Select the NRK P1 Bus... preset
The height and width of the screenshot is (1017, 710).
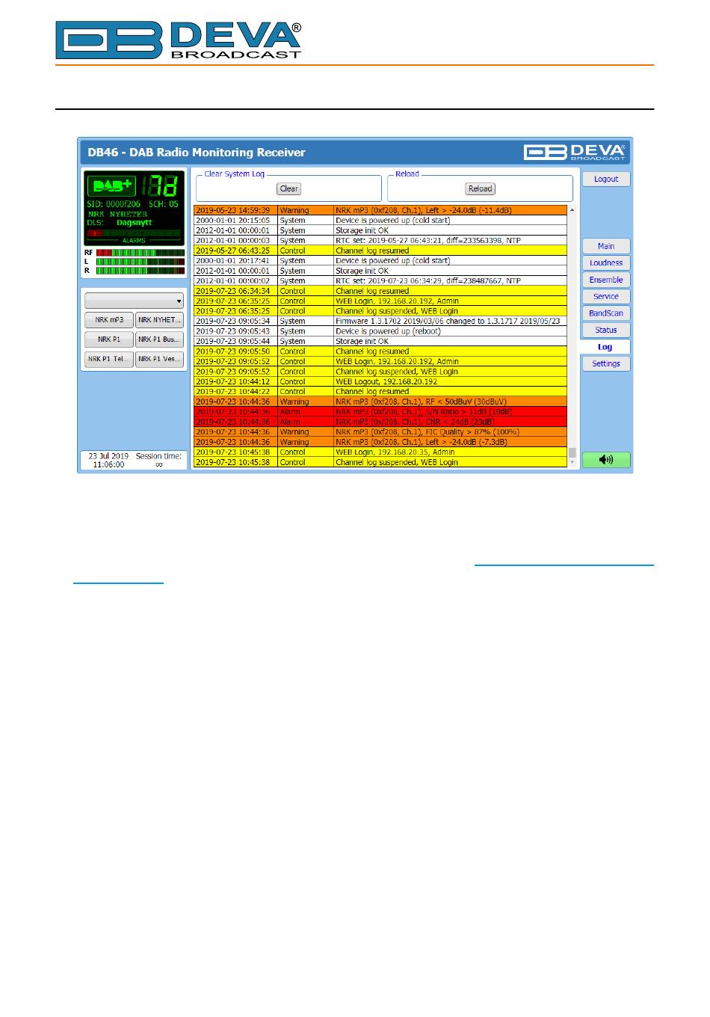coord(159,339)
